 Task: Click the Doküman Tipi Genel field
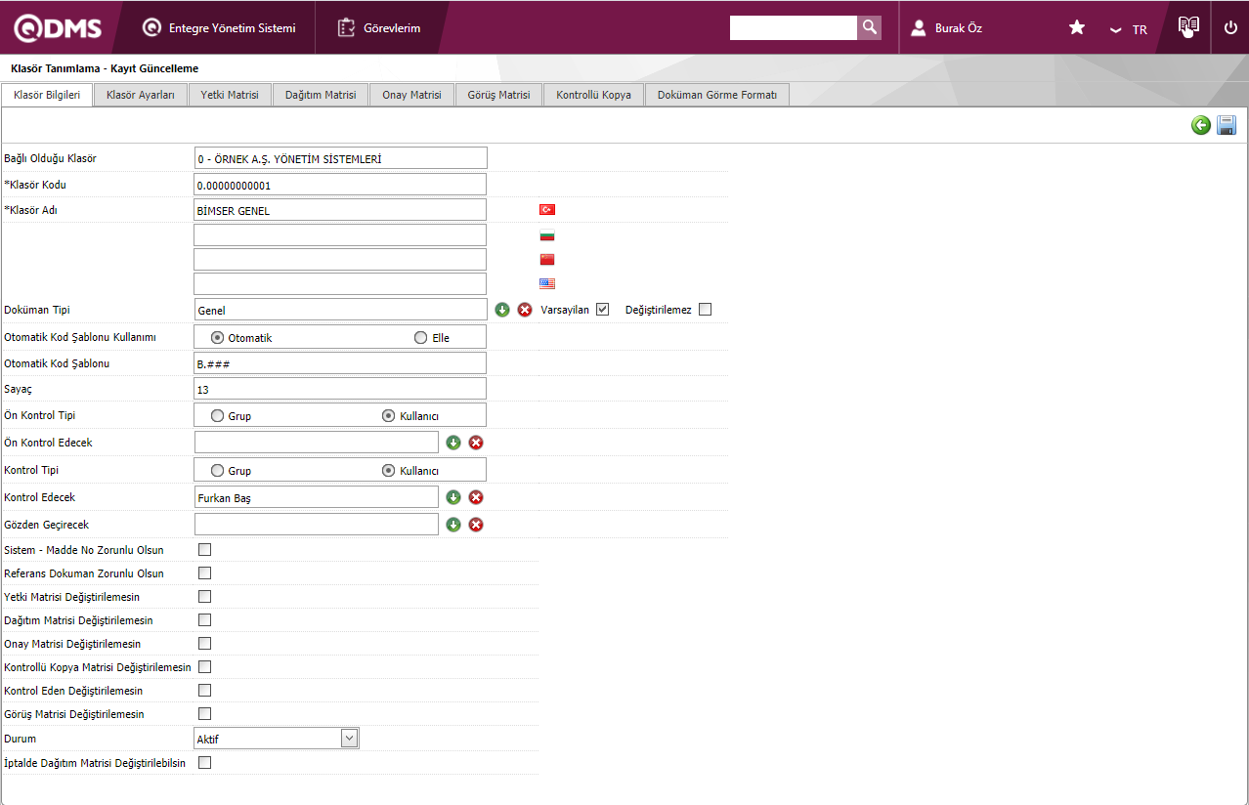340,310
